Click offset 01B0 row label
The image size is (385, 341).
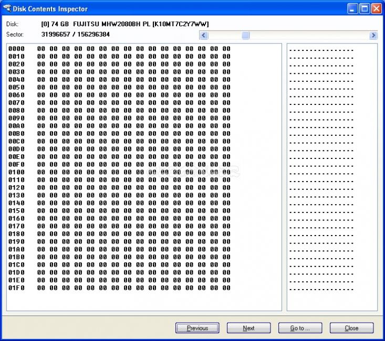click(x=16, y=257)
